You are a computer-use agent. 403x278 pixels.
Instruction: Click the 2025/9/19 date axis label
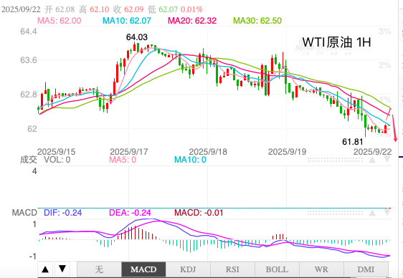287,152
